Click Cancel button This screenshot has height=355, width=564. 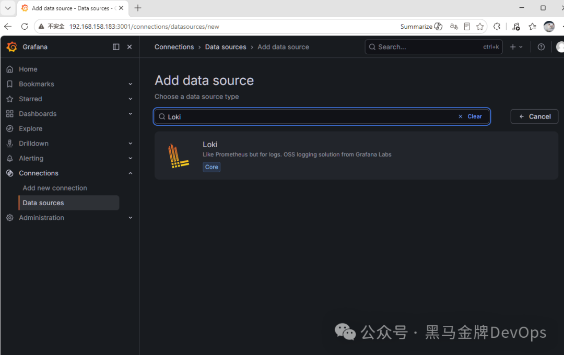click(535, 116)
